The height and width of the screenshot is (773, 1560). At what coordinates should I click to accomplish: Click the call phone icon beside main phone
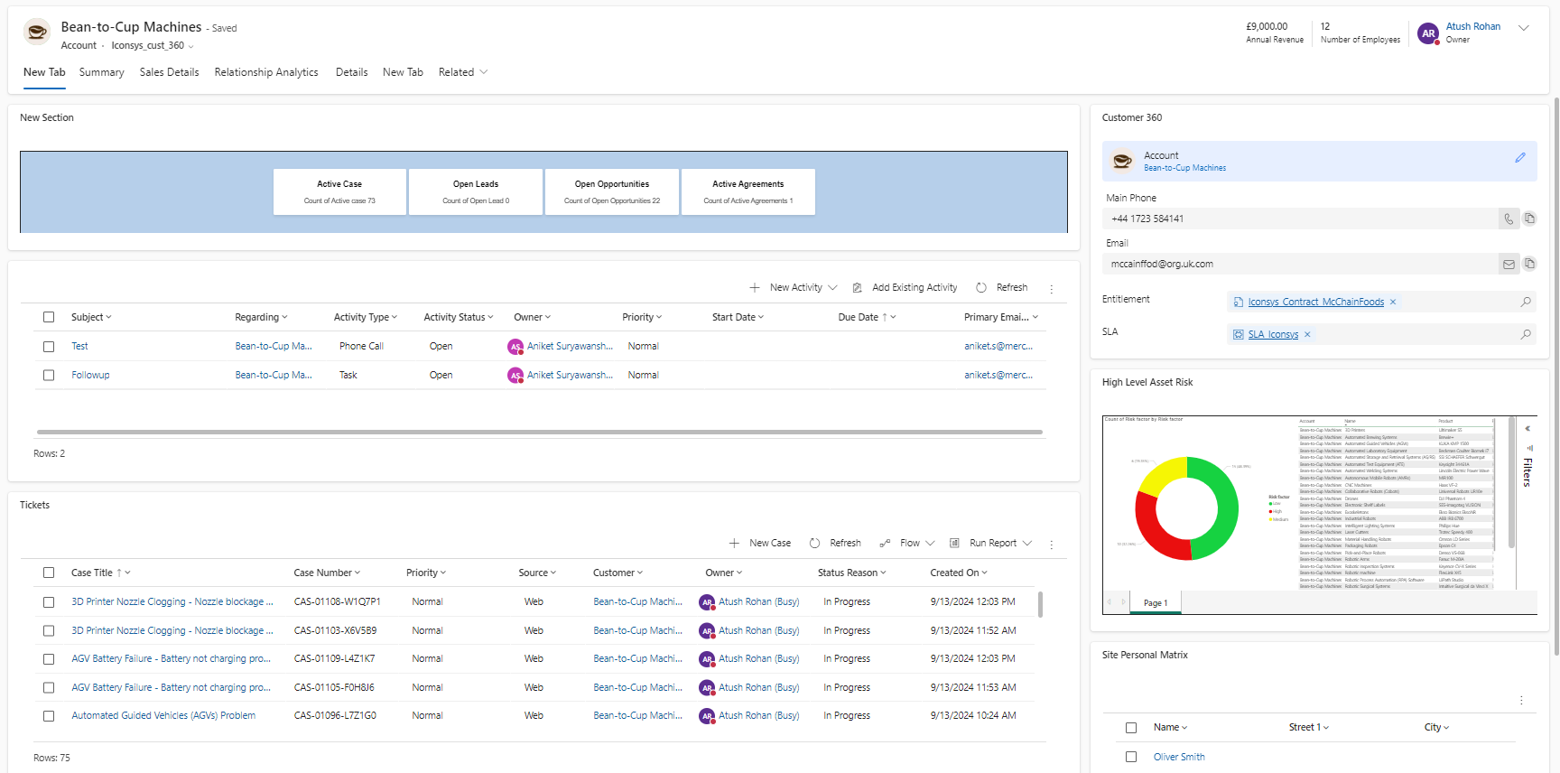1509,219
